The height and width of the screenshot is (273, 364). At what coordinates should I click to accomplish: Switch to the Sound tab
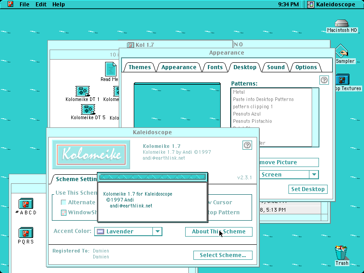pyautogui.click(x=276, y=67)
